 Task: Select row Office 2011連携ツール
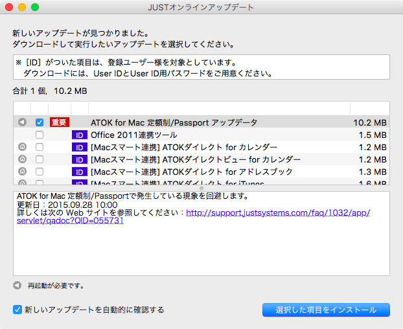click(x=201, y=135)
